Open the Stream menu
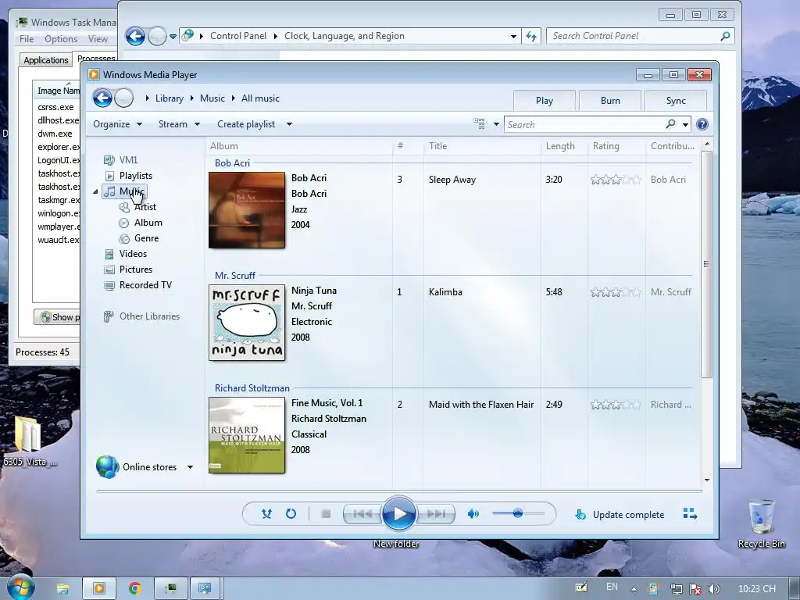 (179, 124)
